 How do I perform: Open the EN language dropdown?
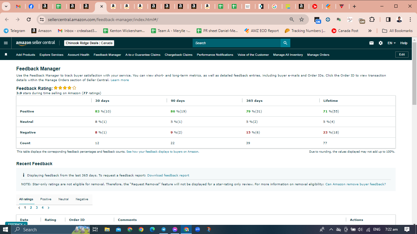(x=391, y=43)
